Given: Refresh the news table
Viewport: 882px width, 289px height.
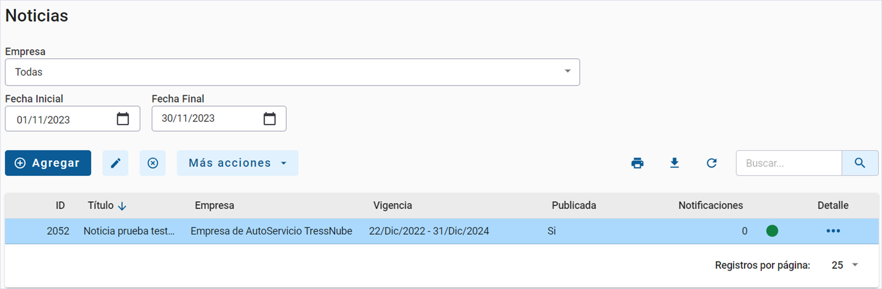Looking at the screenshot, I should pos(711,163).
